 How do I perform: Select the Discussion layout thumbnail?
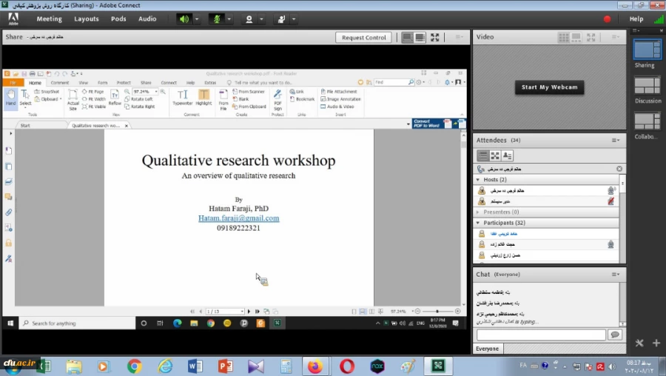(x=647, y=85)
